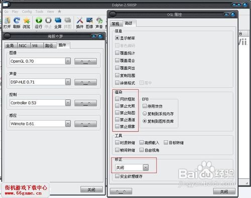This screenshot has width=251, height=198.
Task: Enable 安全纹理缓存 checkbox
Action: point(117,176)
